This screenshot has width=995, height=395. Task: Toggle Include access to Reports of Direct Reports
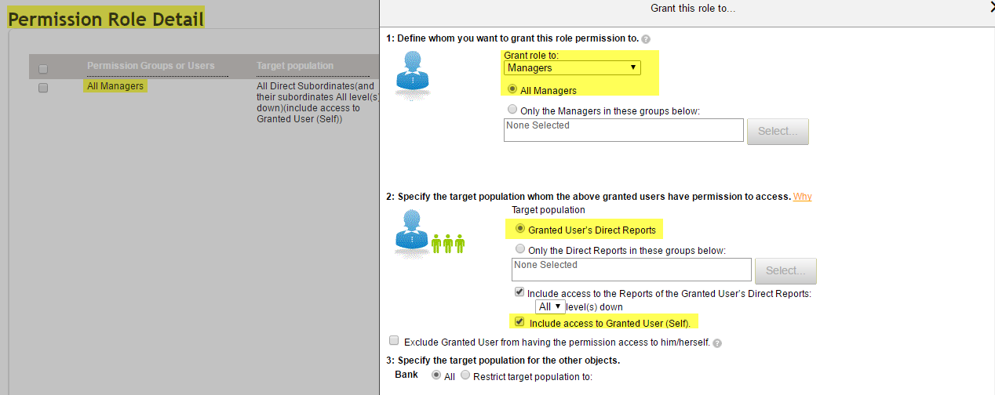pyautogui.click(x=519, y=292)
